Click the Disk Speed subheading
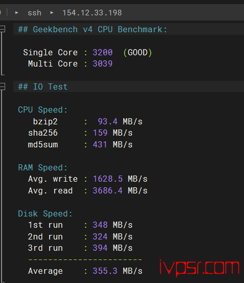 click(45, 214)
